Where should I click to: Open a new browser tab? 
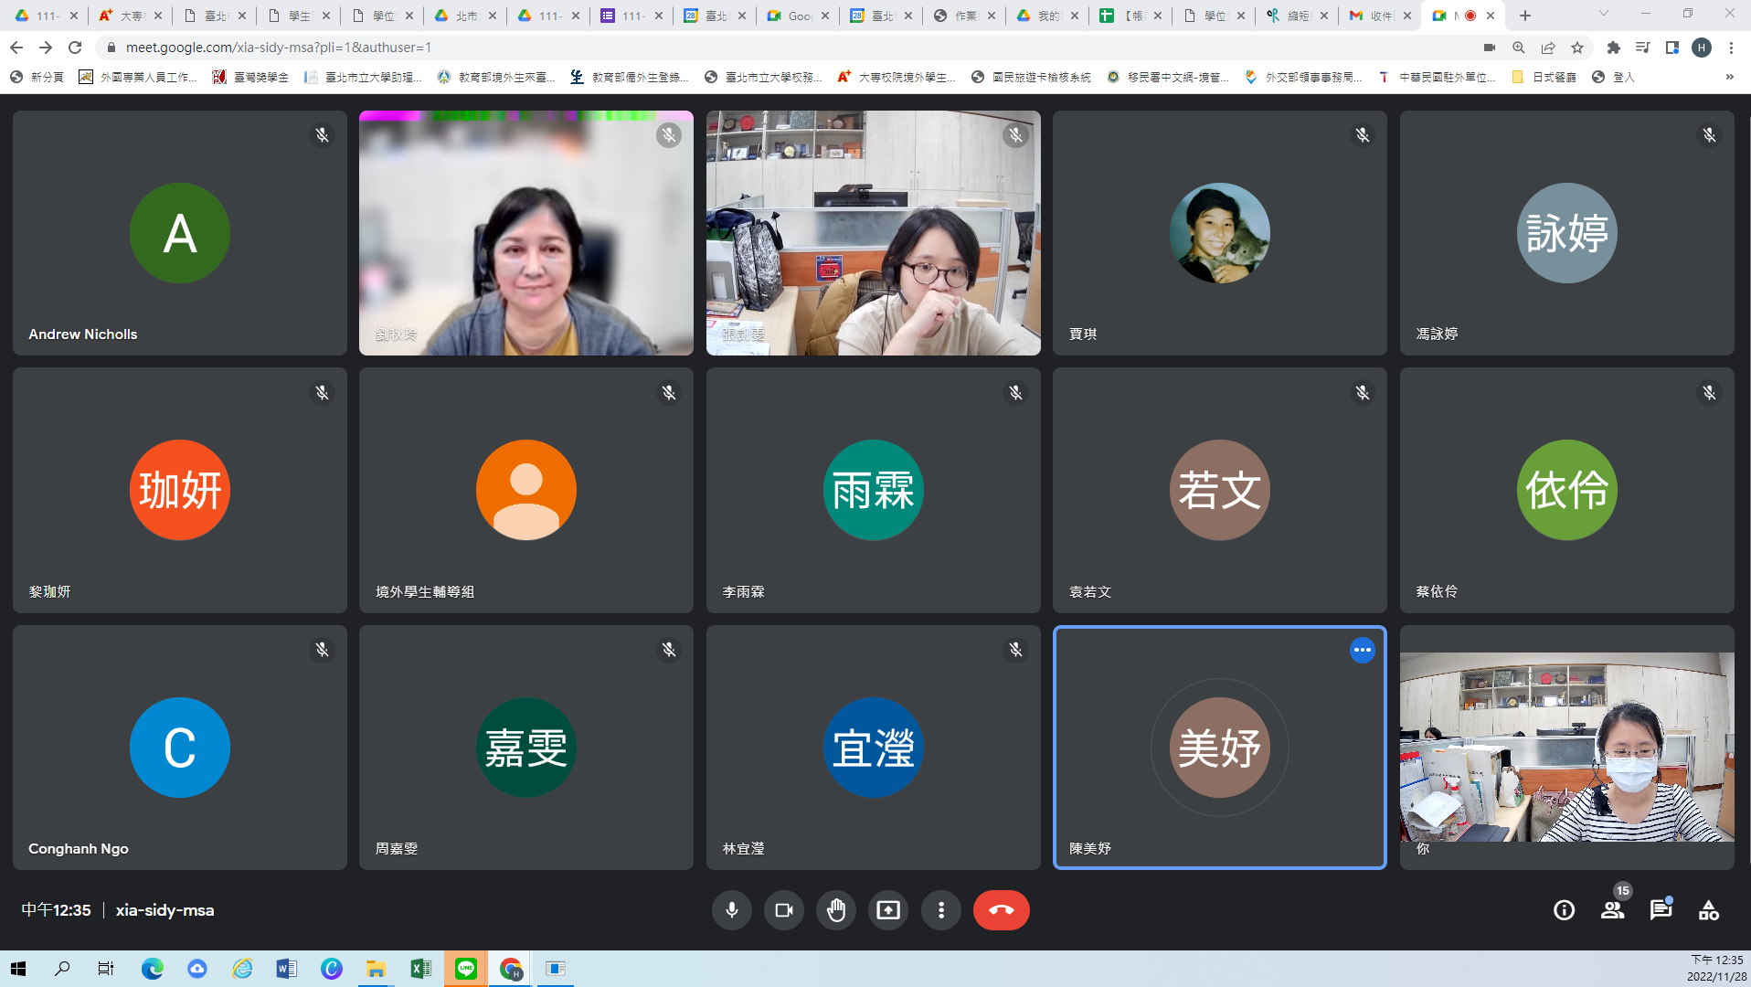[x=1524, y=16]
